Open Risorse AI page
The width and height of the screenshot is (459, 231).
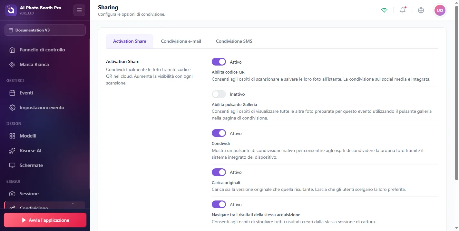[x=44, y=151]
